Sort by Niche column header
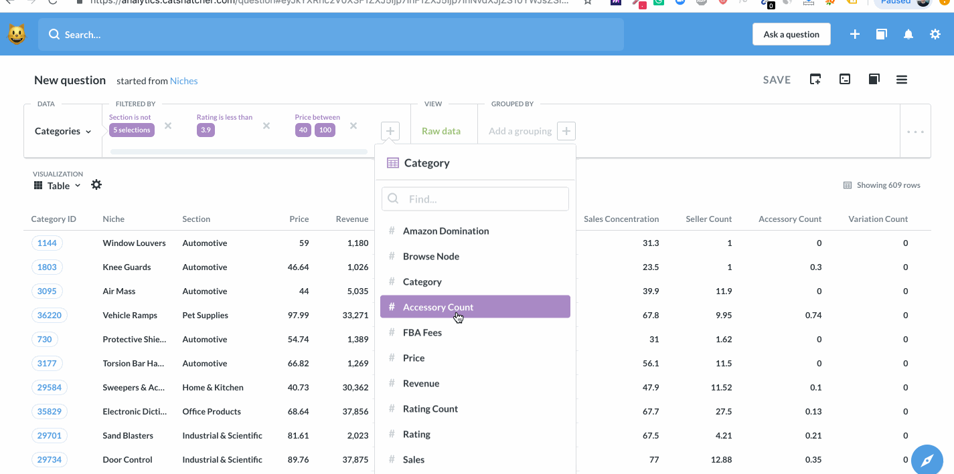Viewport: 954px width, 474px height. pos(113,219)
